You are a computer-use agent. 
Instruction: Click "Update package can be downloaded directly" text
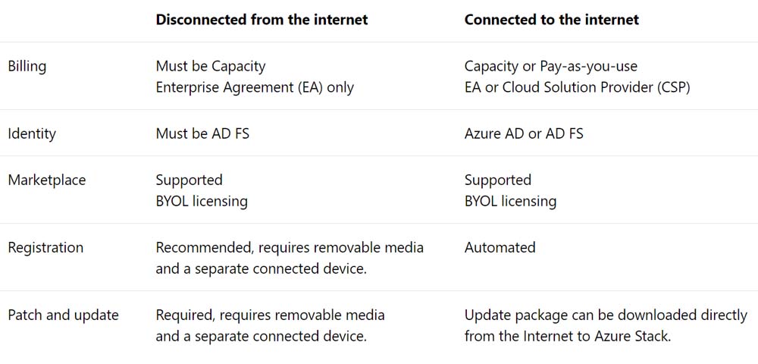[x=606, y=315]
